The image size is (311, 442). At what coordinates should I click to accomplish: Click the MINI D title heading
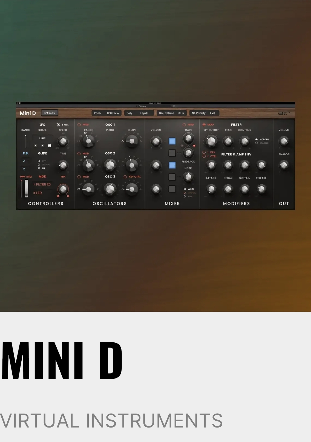coord(62,360)
